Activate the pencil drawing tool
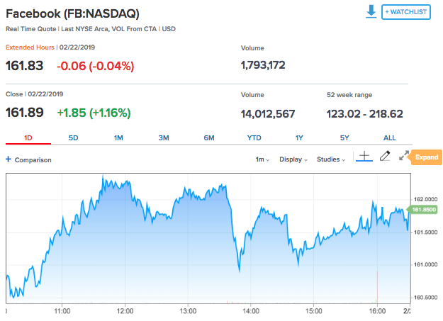Screen dimensions: 443x321 (x=385, y=157)
